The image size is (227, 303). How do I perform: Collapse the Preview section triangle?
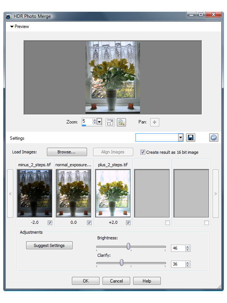pyautogui.click(x=12, y=27)
